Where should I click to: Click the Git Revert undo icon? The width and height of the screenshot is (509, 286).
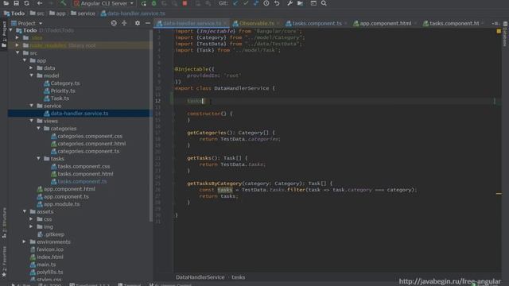[x=277, y=3]
